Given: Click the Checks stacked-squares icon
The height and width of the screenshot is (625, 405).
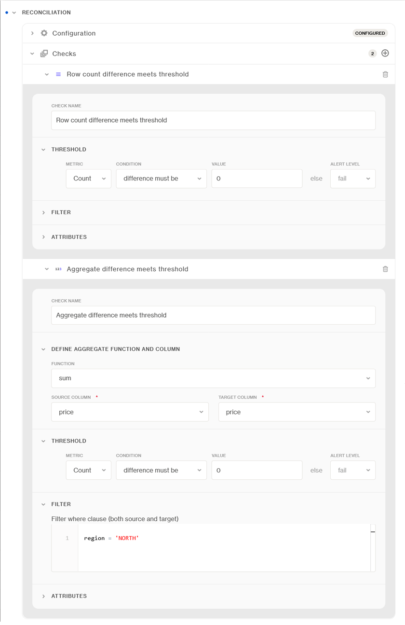Looking at the screenshot, I should pyautogui.click(x=44, y=54).
